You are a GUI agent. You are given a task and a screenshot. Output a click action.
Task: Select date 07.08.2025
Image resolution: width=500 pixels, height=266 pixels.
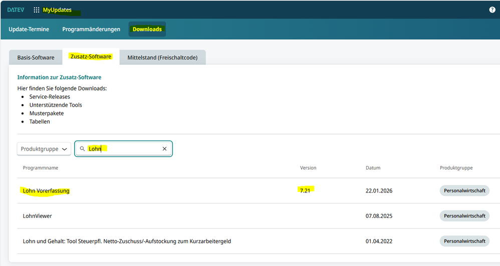pos(379,215)
